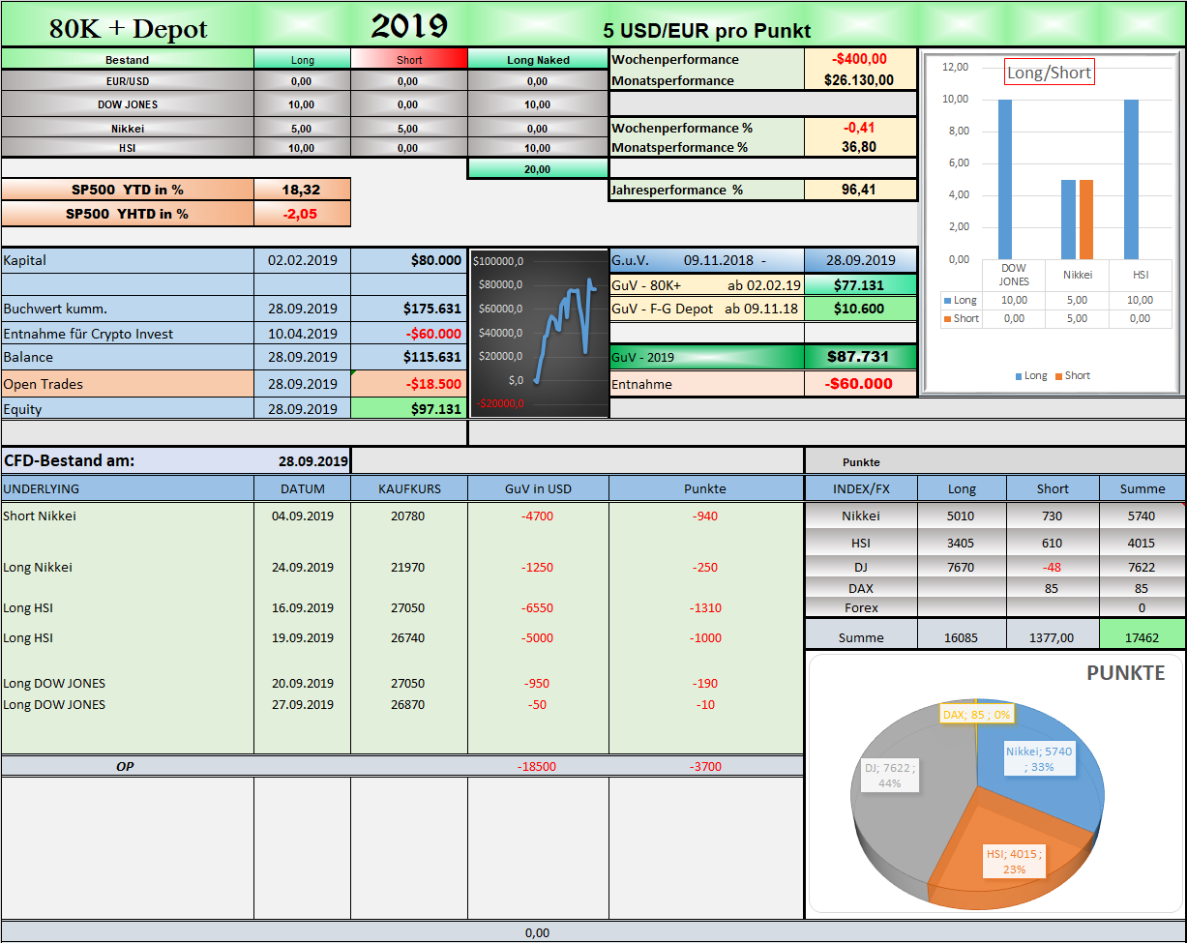This screenshot has height=943, width=1187.
Task: Select the "-3700" OP points total
Action: tap(706, 766)
